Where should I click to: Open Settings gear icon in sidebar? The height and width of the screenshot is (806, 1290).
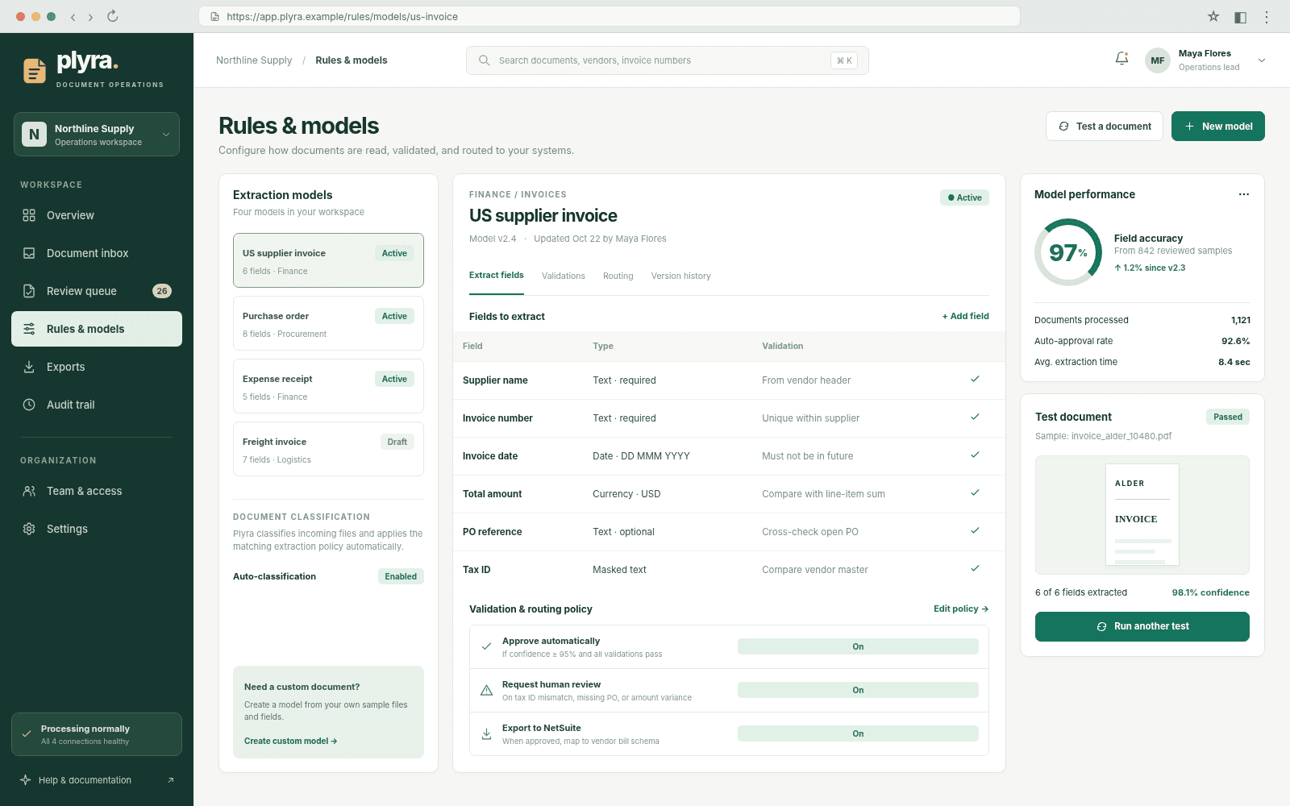pos(29,529)
